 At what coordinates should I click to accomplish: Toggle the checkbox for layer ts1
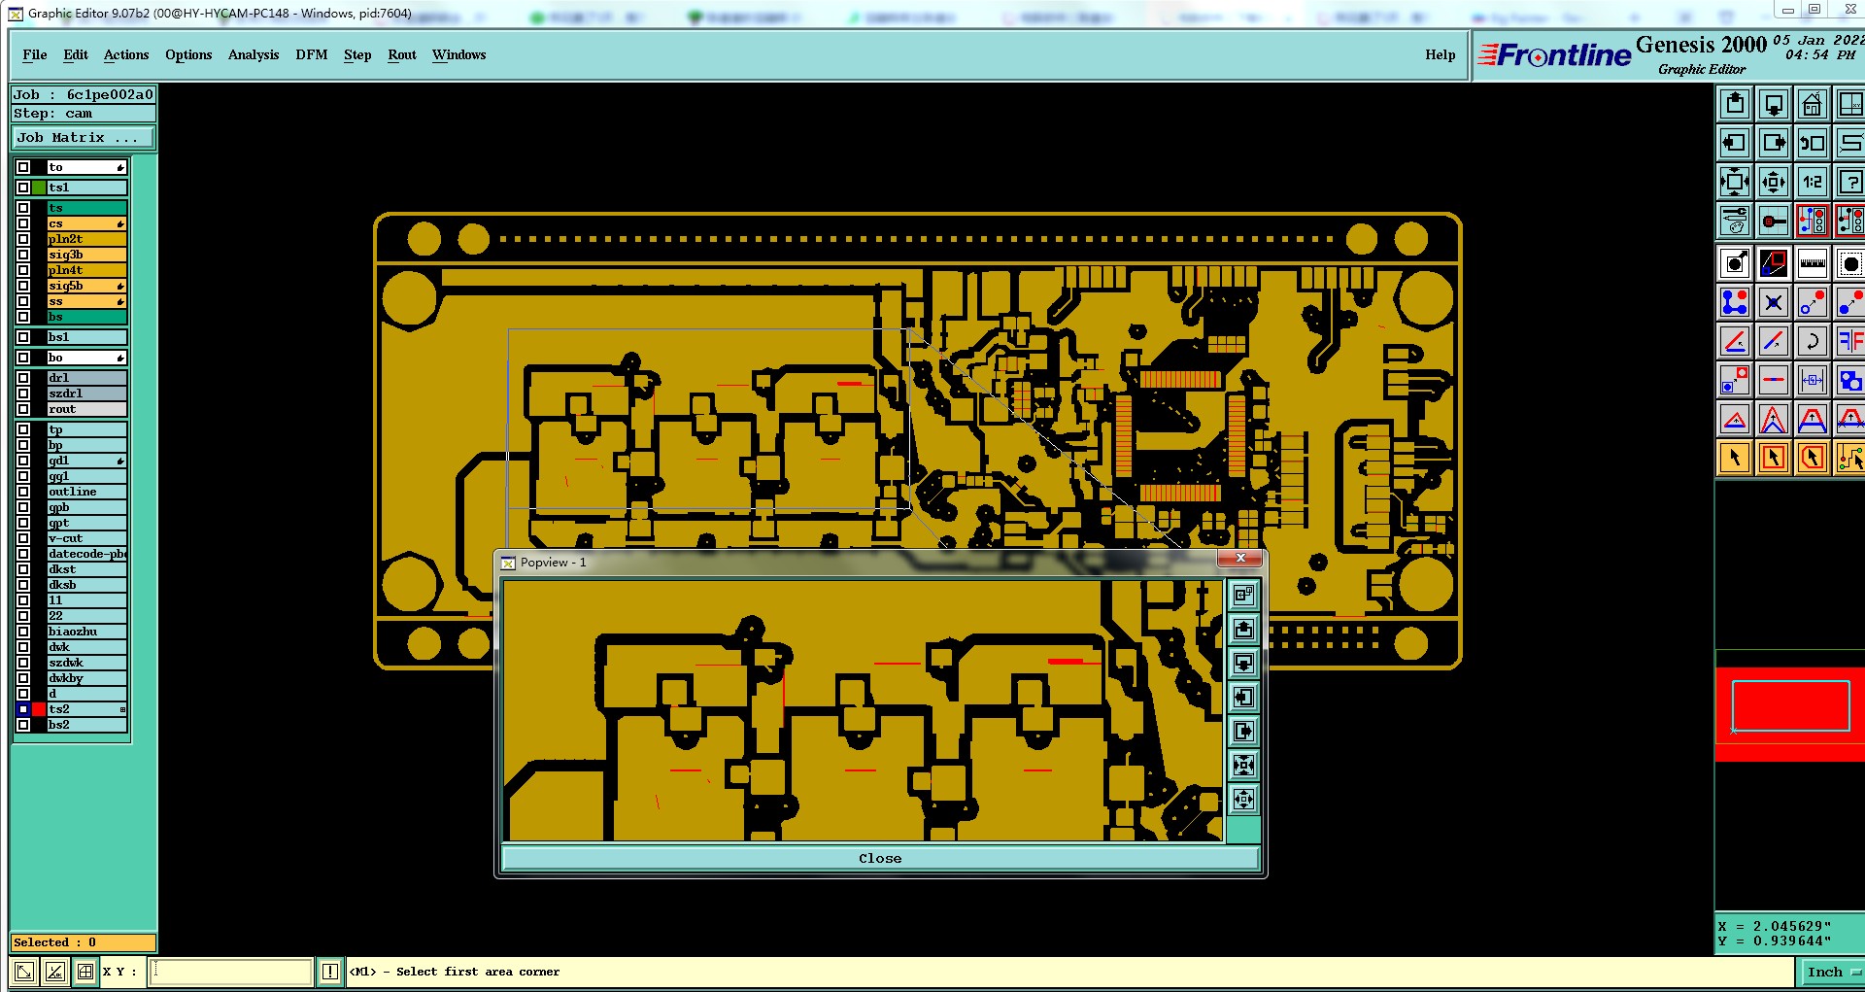tap(23, 188)
